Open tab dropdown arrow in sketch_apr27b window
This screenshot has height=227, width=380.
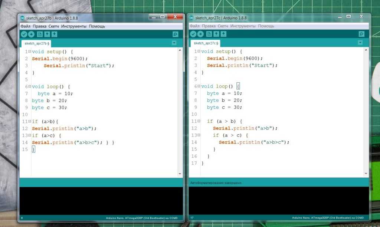174,43
